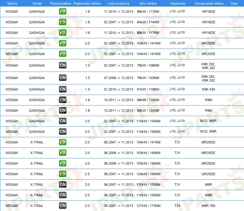Click the Model column header
Screen dimensions: 244x211
click(37, 3)
